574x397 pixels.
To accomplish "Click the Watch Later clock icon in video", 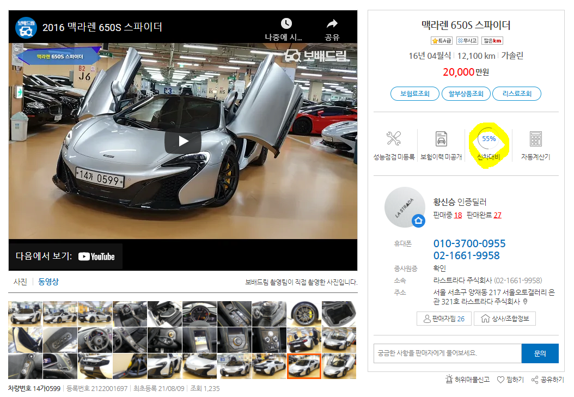I will (x=286, y=23).
